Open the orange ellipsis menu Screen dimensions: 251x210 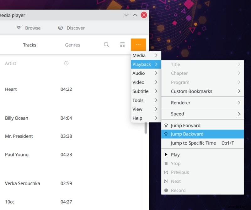[x=138, y=44]
